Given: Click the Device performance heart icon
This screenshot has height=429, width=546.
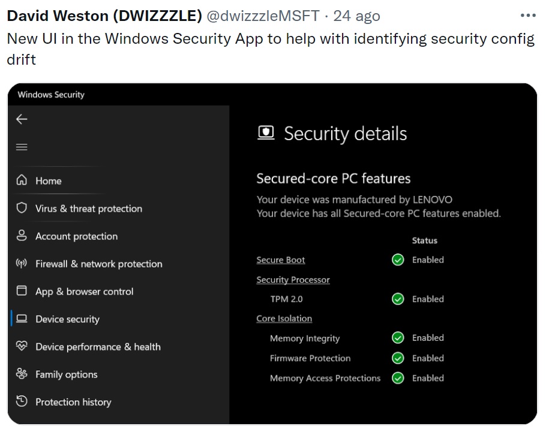Looking at the screenshot, I should [x=22, y=346].
